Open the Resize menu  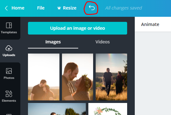(70, 8)
